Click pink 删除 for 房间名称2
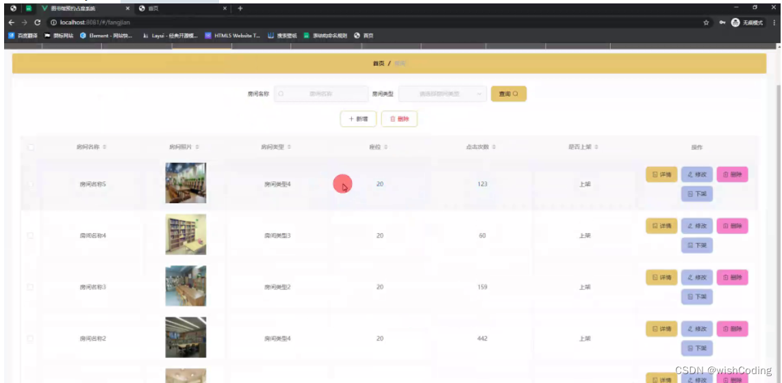The image size is (782, 383). point(732,329)
